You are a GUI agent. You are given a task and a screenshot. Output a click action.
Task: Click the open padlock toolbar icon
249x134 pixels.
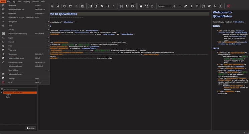(152, 6)
